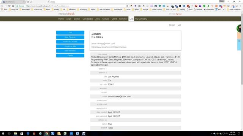Select the jason.rumney email field value
This screenshot has width=243, height=136.
(x=119, y=96)
